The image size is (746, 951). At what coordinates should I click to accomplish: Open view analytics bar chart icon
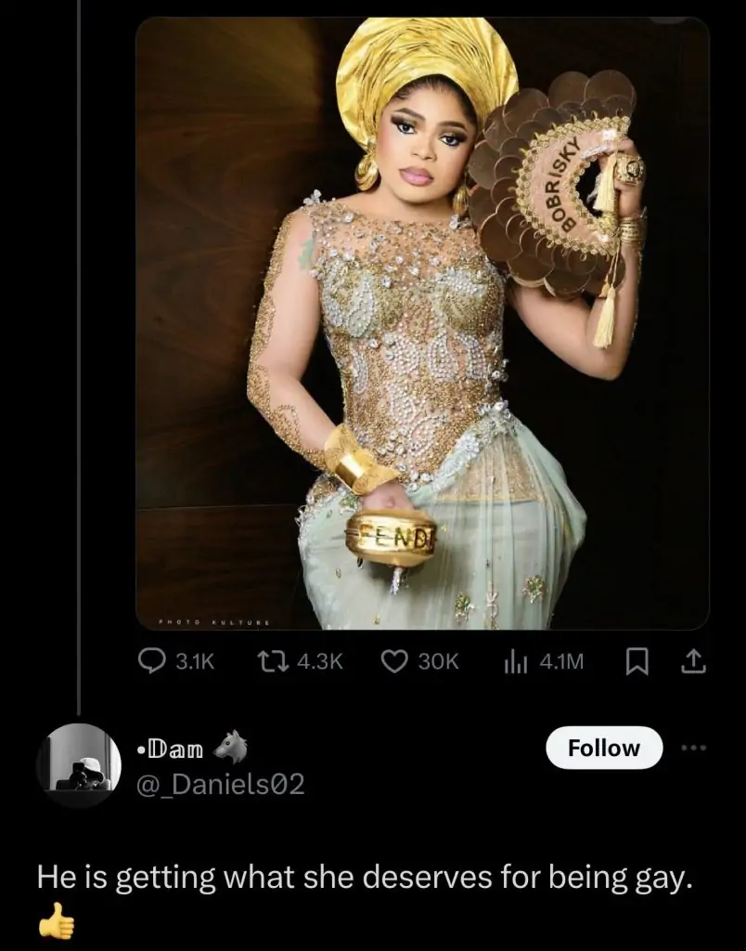coord(514,660)
